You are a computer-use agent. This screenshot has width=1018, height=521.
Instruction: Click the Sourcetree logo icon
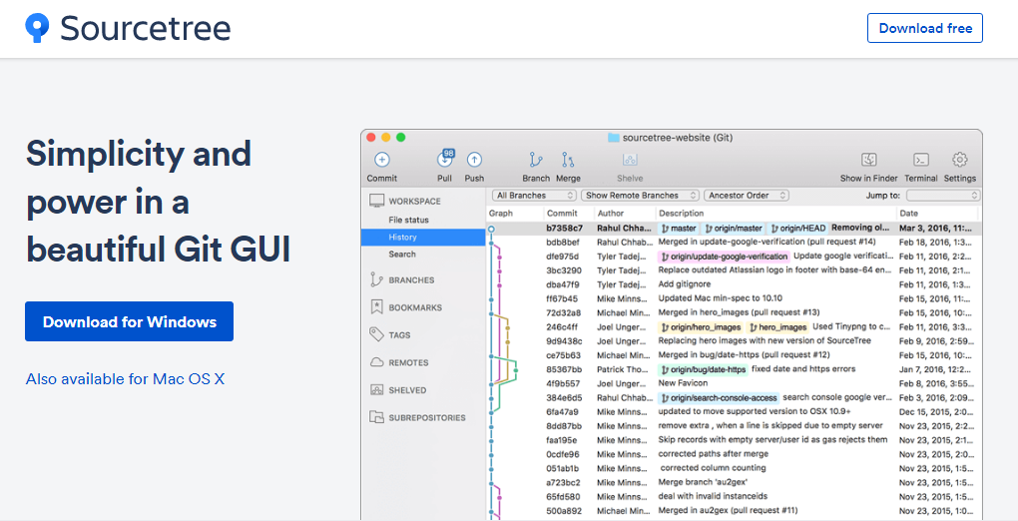point(37,29)
